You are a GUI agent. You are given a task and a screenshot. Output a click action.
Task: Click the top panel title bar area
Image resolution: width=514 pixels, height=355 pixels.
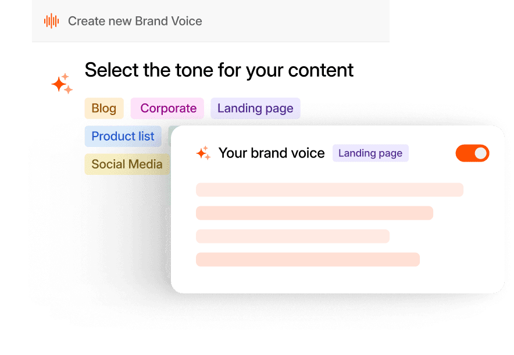coord(211,21)
